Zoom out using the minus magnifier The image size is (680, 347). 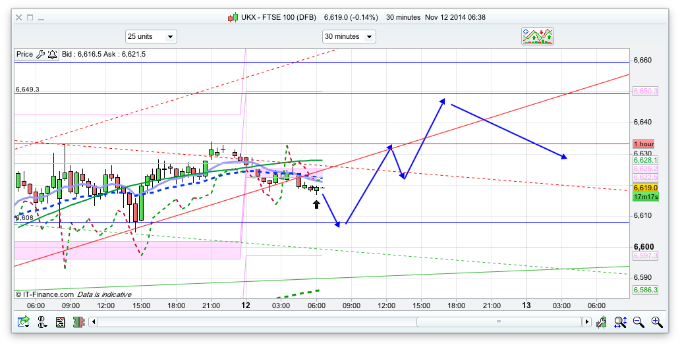[x=638, y=322]
